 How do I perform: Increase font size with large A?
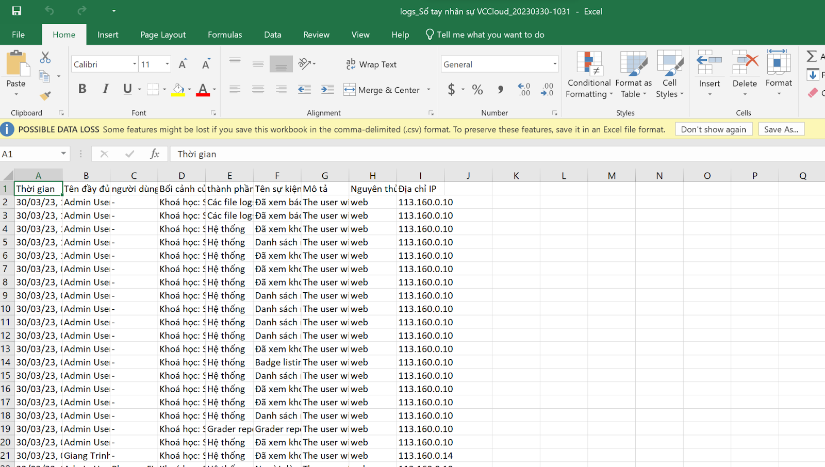coord(183,64)
